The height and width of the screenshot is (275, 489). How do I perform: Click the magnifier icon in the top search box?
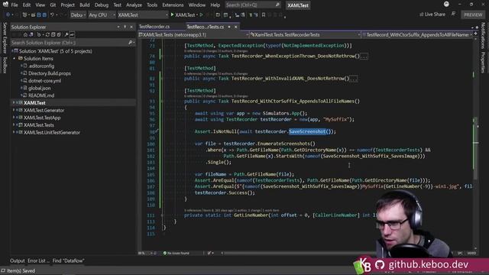(277, 5)
